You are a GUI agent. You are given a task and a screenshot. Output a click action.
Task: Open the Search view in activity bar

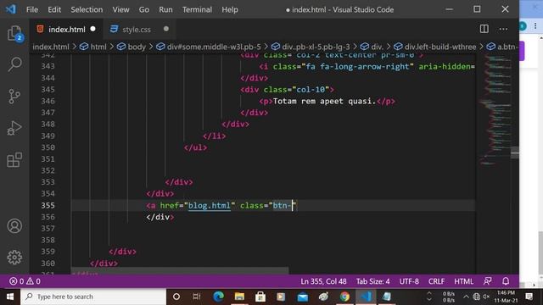(x=14, y=64)
